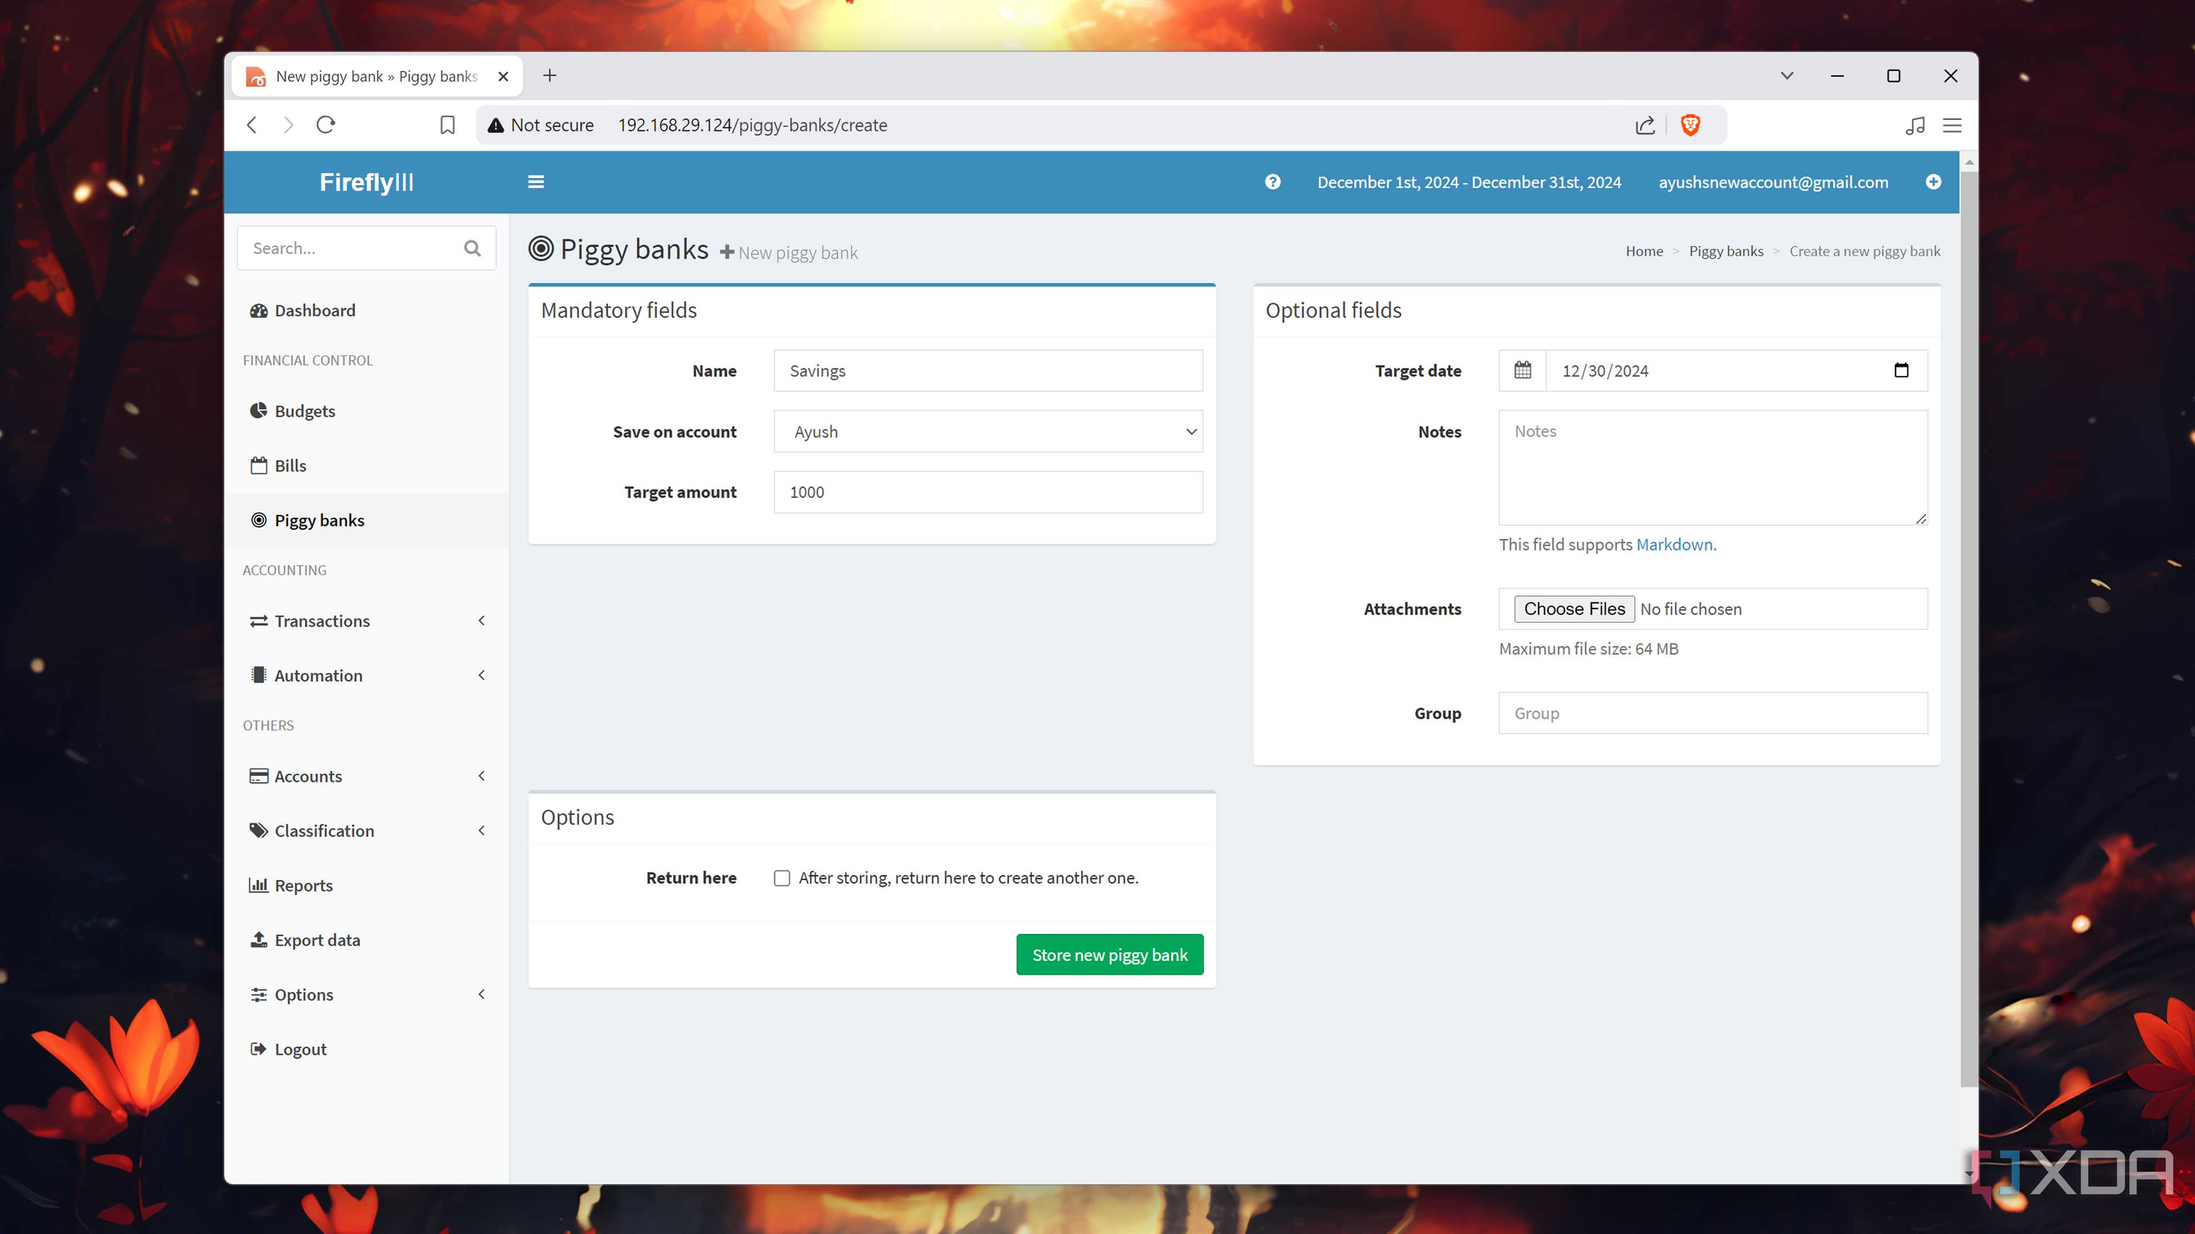Open the Markdown link

(x=1674, y=544)
